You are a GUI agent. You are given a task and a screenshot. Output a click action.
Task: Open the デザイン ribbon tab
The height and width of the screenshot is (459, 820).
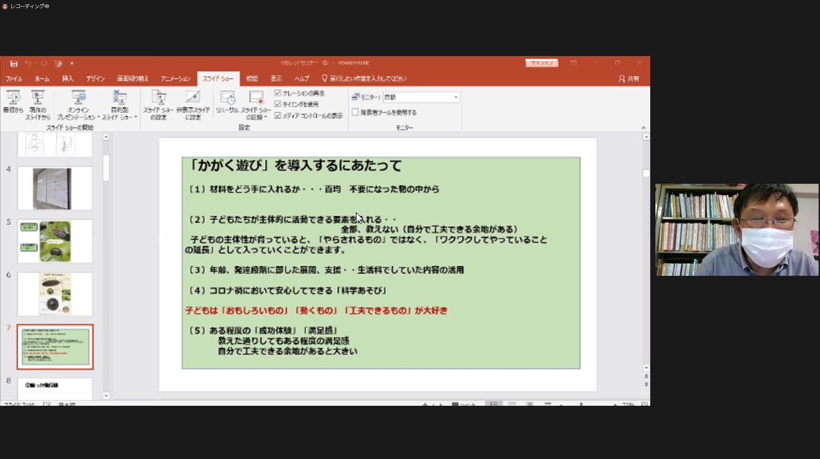pos(95,79)
